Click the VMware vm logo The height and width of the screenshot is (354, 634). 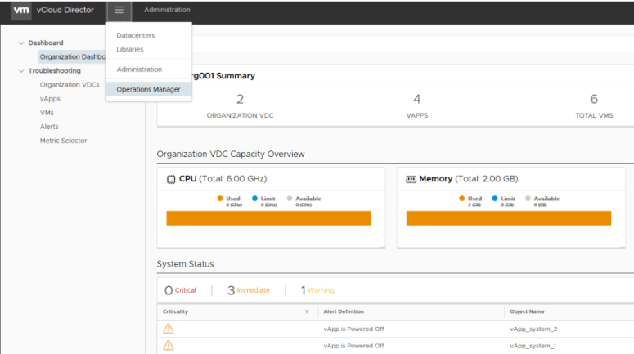tap(21, 10)
